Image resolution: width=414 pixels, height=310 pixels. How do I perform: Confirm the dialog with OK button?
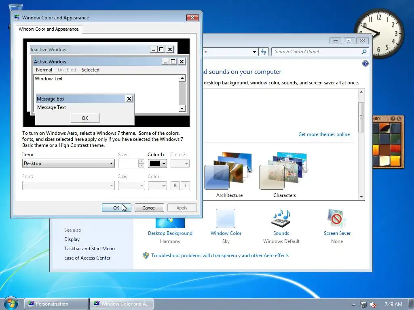[x=116, y=208]
